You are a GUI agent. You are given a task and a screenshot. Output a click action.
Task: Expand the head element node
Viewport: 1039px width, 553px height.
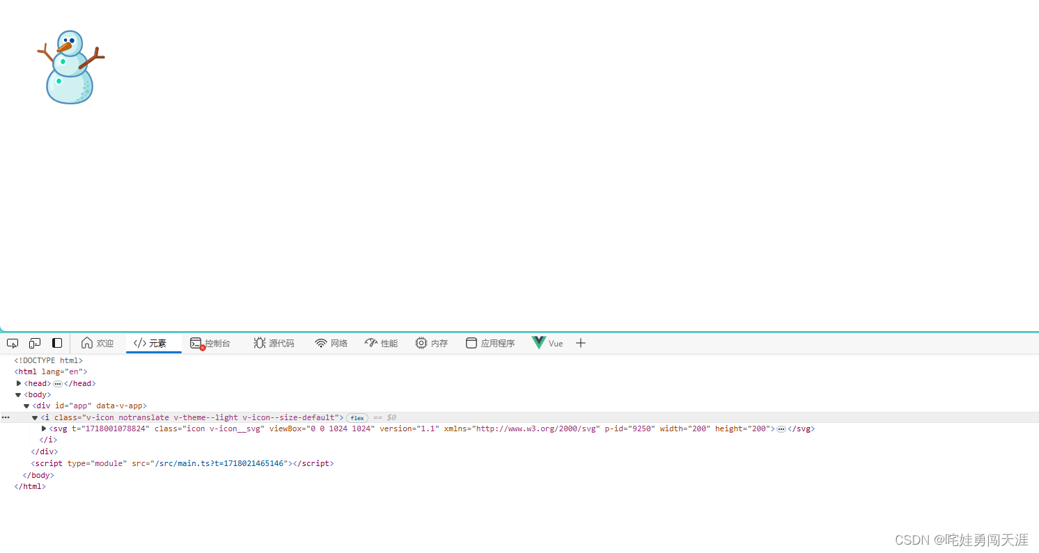[x=19, y=383]
